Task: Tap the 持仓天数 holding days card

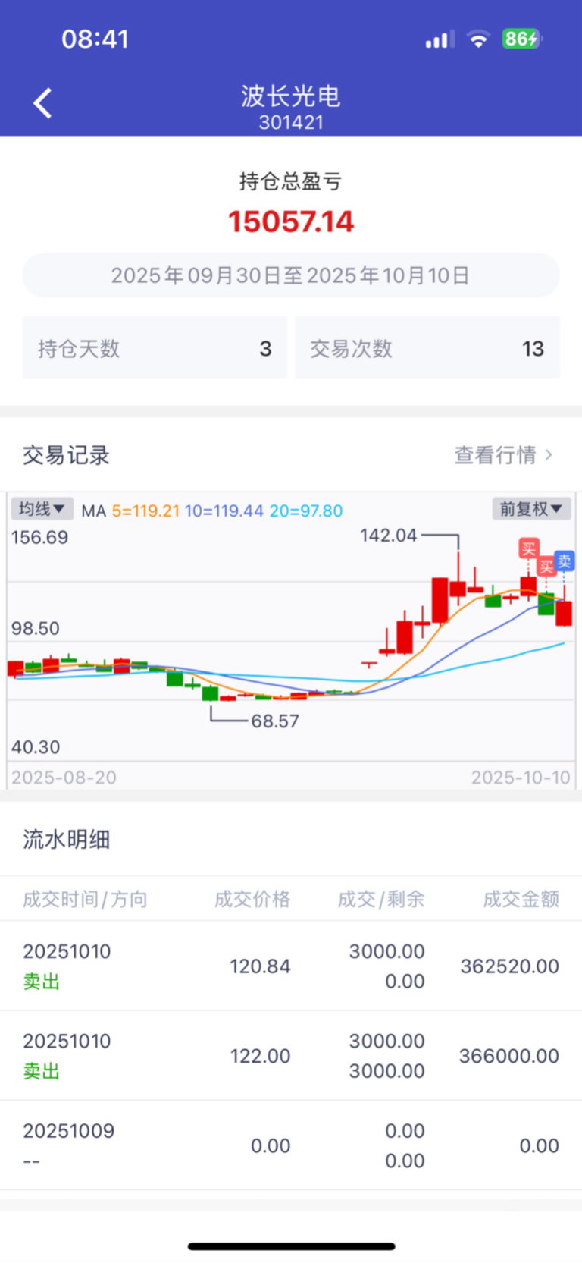Action: point(155,348)
